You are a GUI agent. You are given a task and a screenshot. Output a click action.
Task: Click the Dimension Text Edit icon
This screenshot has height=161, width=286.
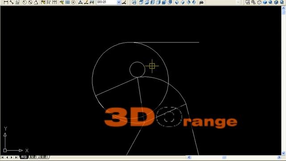(x=86, y=2)
